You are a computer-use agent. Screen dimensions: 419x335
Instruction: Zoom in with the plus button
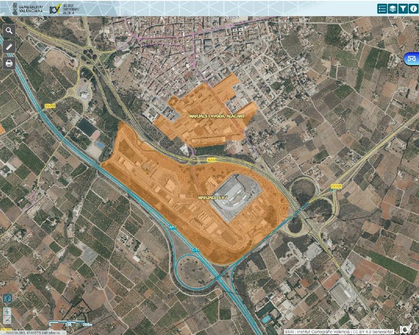(x=7, y=311)
